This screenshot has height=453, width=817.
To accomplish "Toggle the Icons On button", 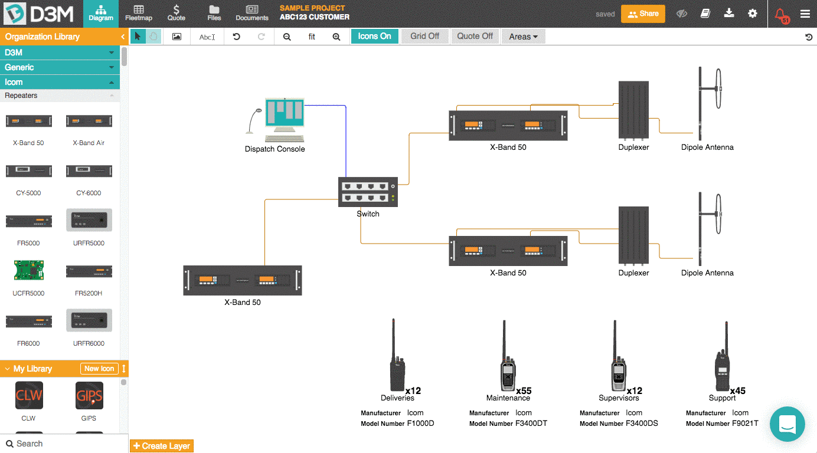I will pyautogui.click(x=374, y=36).
